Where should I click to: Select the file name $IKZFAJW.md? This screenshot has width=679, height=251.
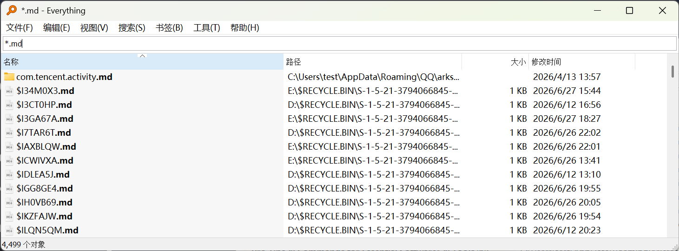44,216
